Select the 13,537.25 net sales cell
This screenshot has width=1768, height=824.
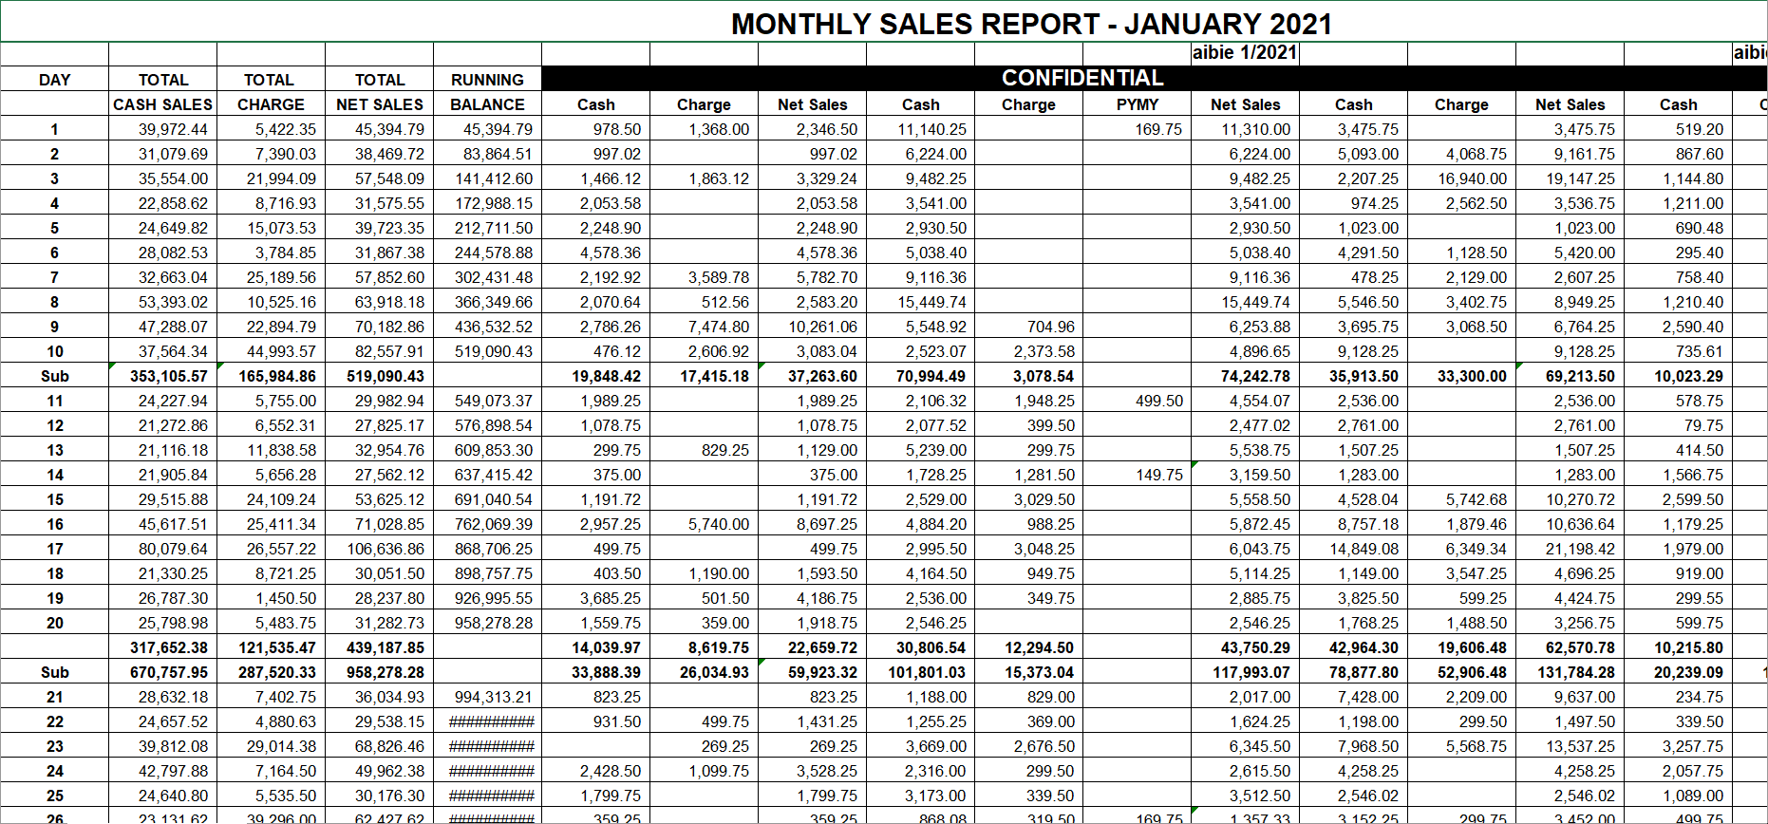(1571, 746)
